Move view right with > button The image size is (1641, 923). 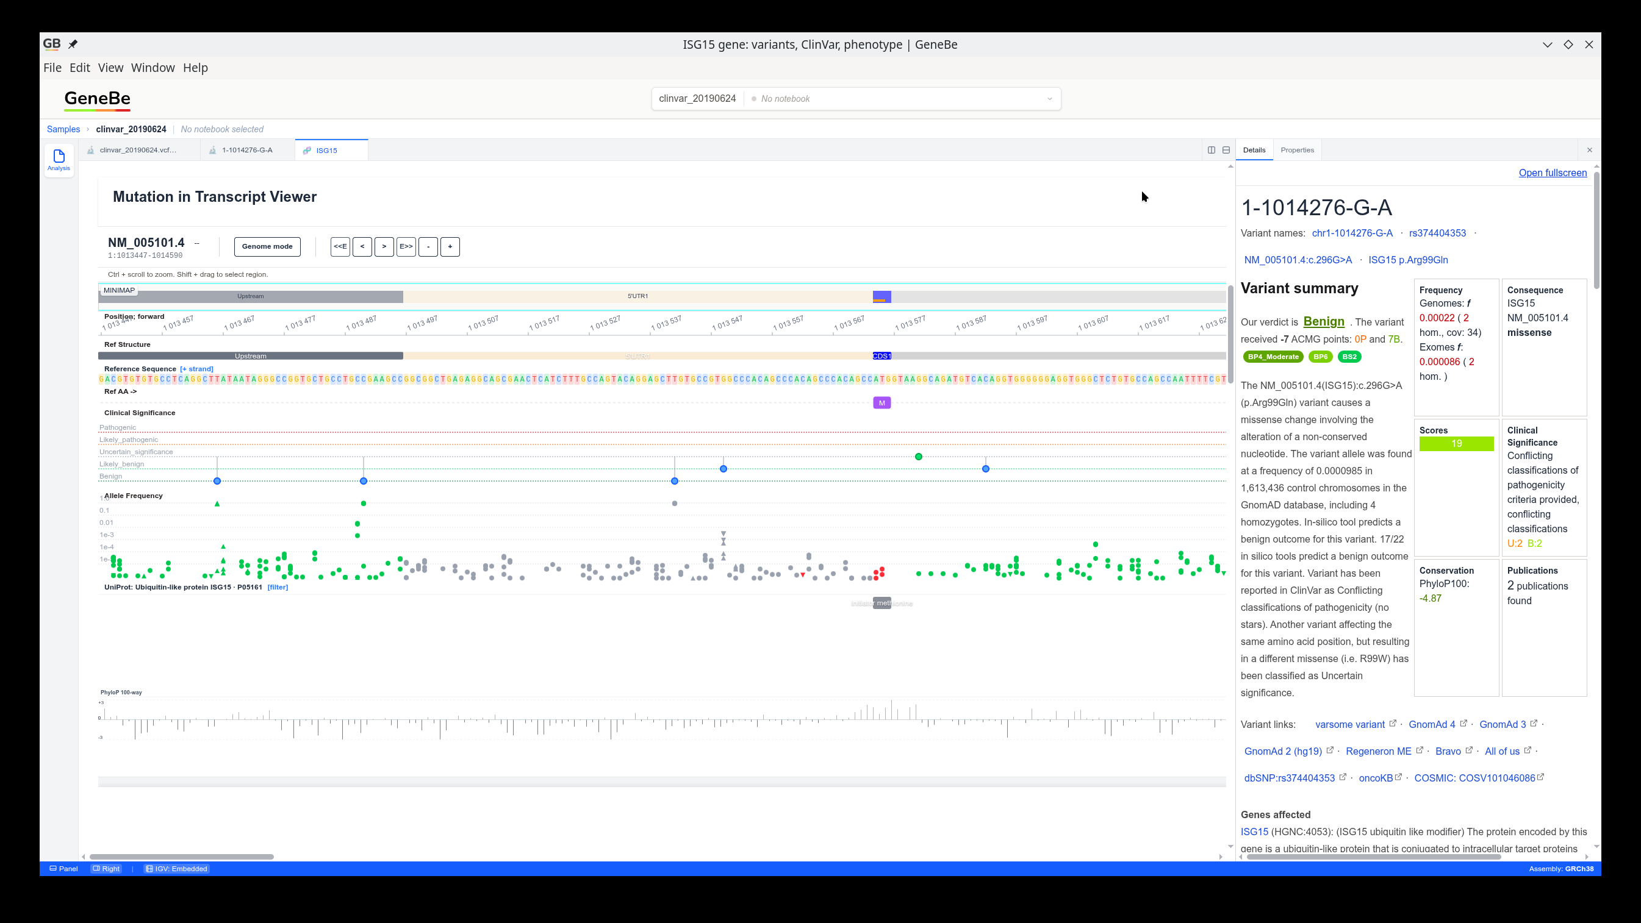[384, 246]
